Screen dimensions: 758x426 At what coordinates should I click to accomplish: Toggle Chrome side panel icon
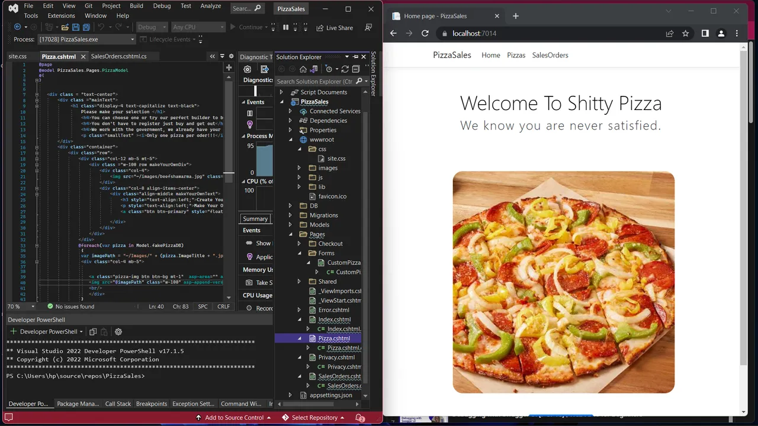coord(705,34)
